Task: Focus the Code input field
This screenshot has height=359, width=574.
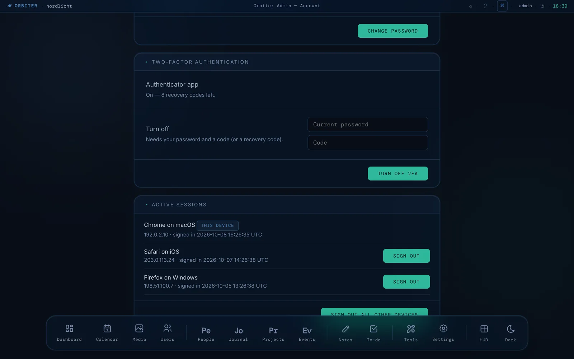Action: click(368, 143)
